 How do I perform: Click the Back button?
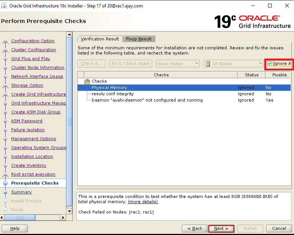tap(195, 228)
